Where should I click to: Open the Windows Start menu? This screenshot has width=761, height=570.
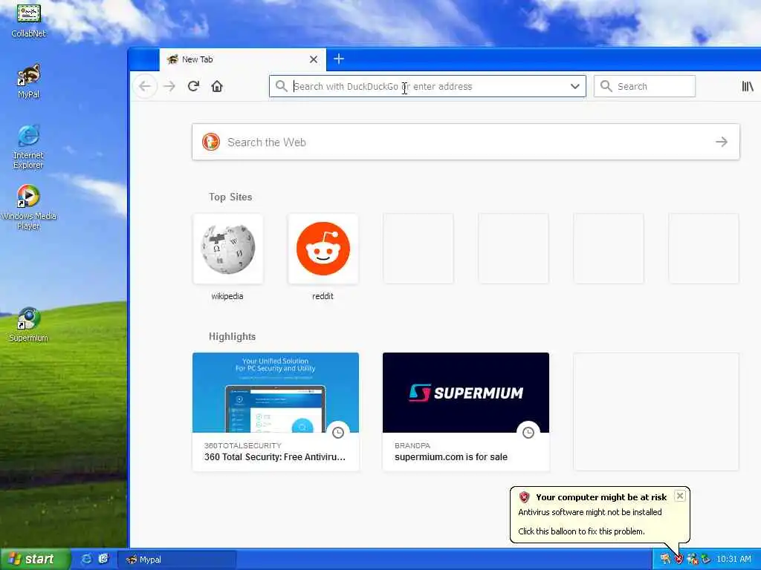click(x=35, y=559)
